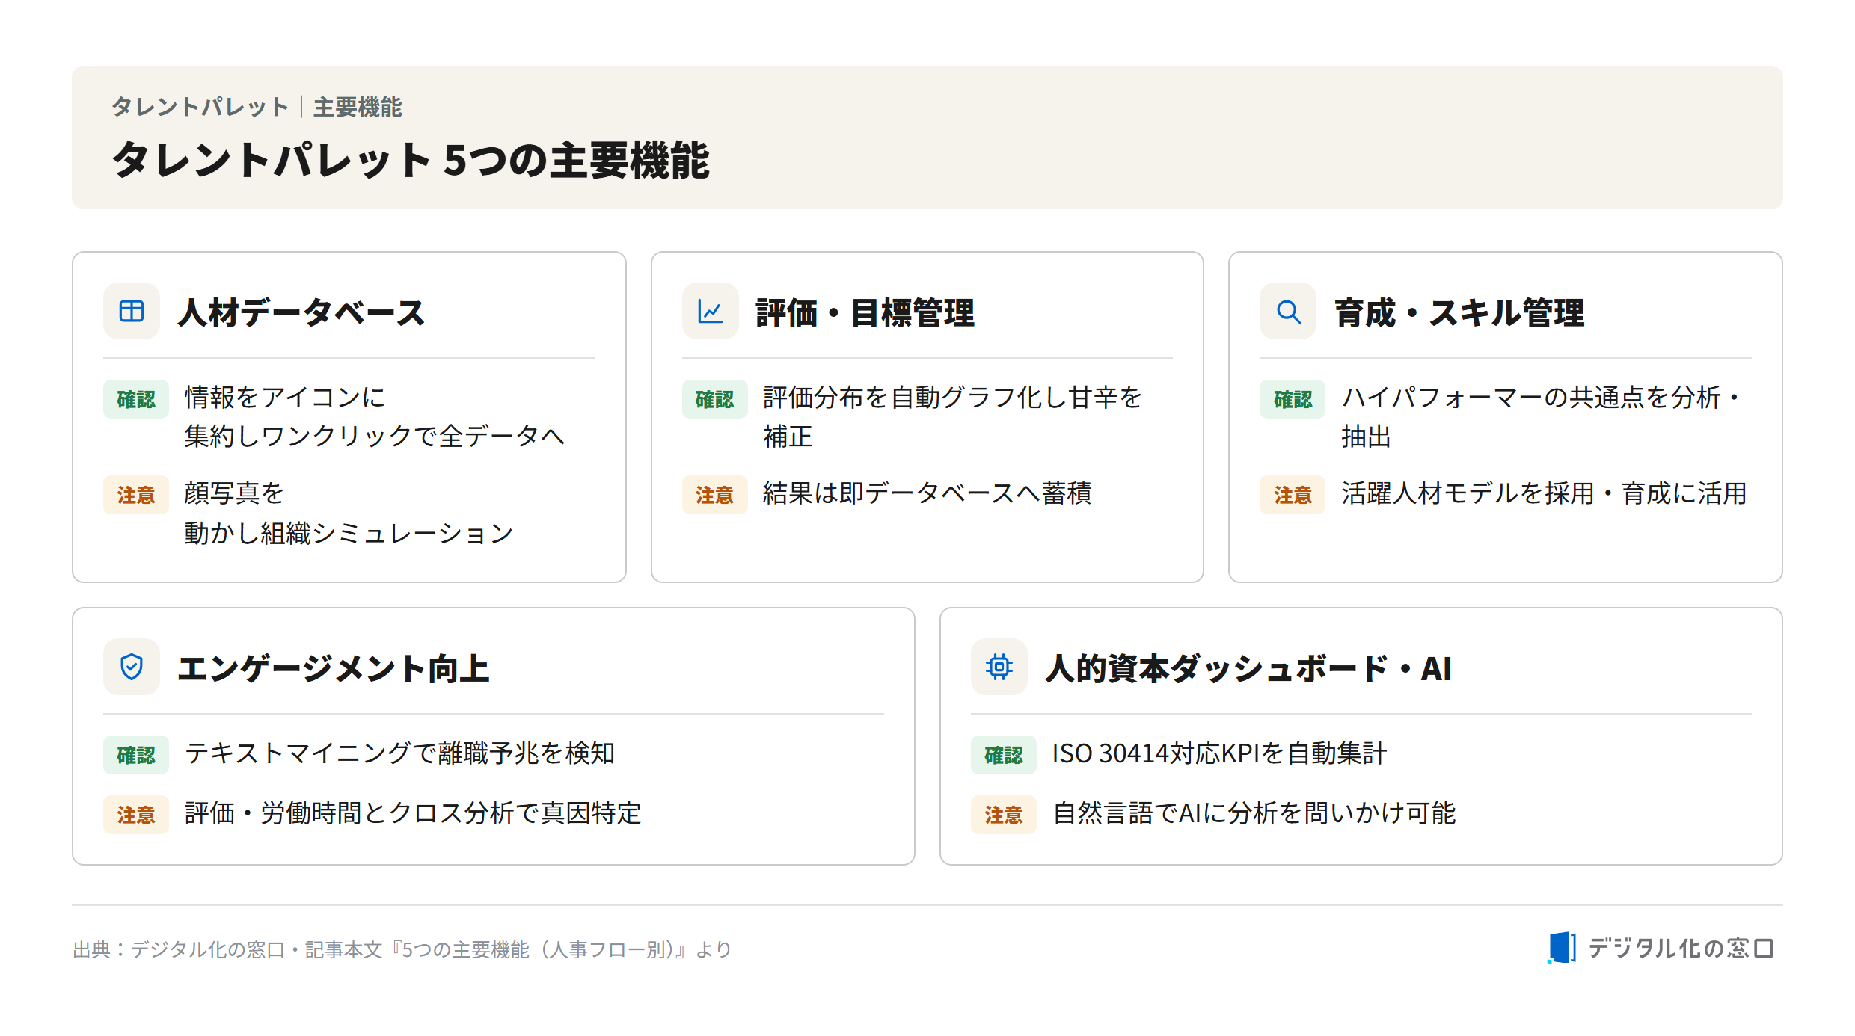
Task: Click the 確認 badge beside ISO 30414対応KPI
Action: (1003, 755)
